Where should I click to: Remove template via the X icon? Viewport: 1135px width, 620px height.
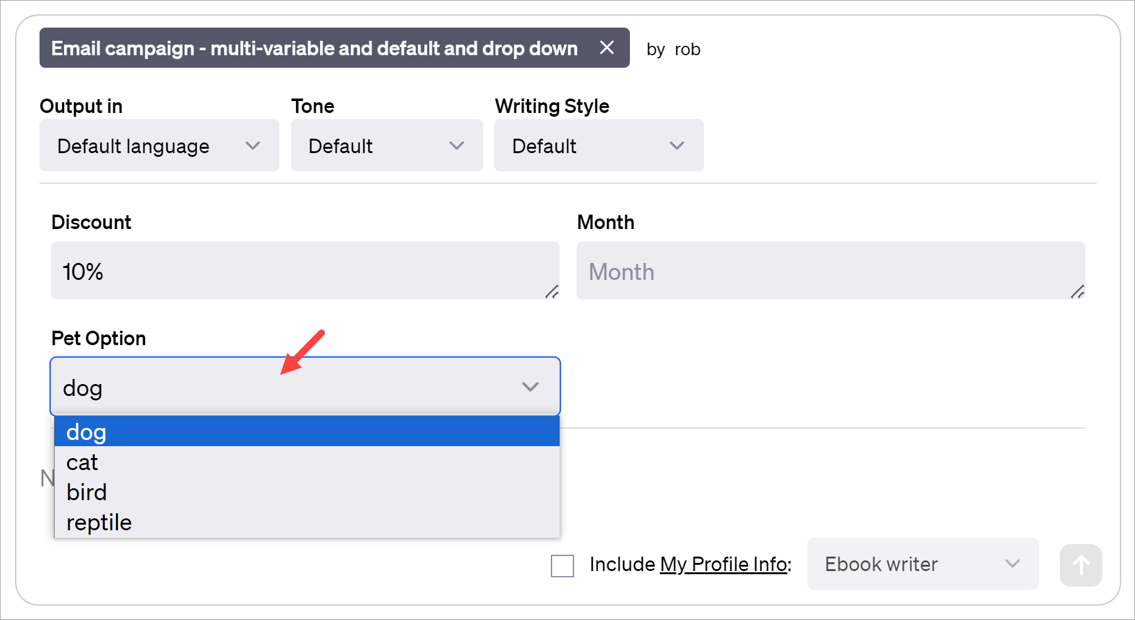[606, 48]
